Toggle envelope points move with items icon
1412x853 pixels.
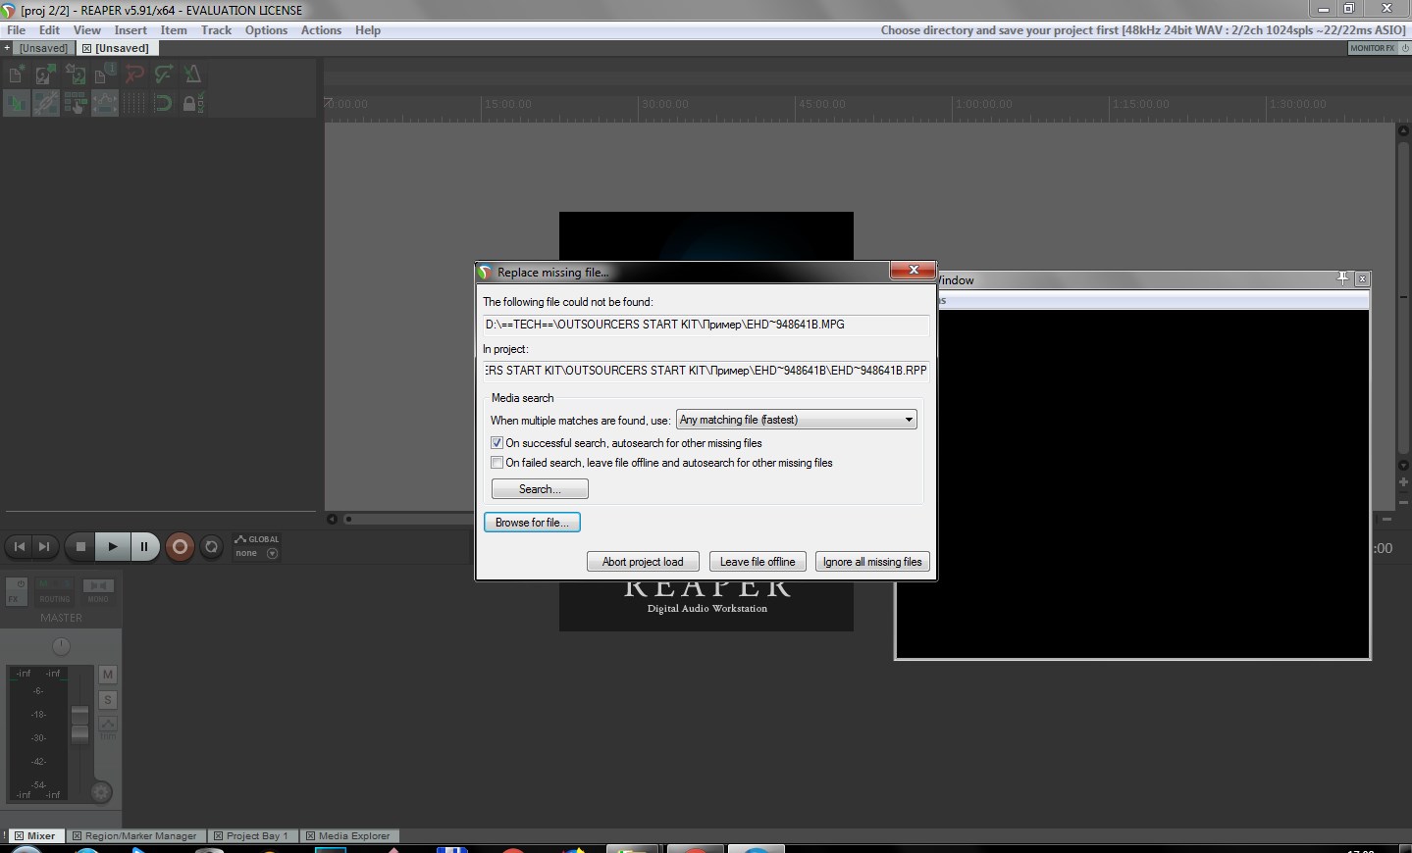click(105, 103)
